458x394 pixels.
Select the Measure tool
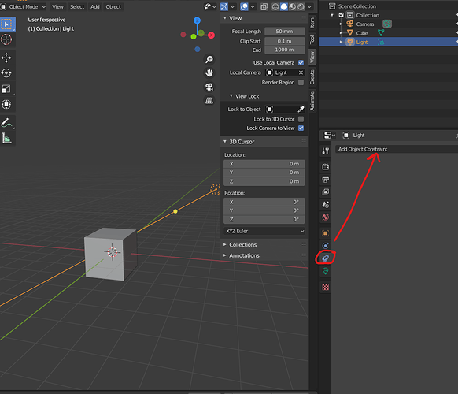(6, 139)
